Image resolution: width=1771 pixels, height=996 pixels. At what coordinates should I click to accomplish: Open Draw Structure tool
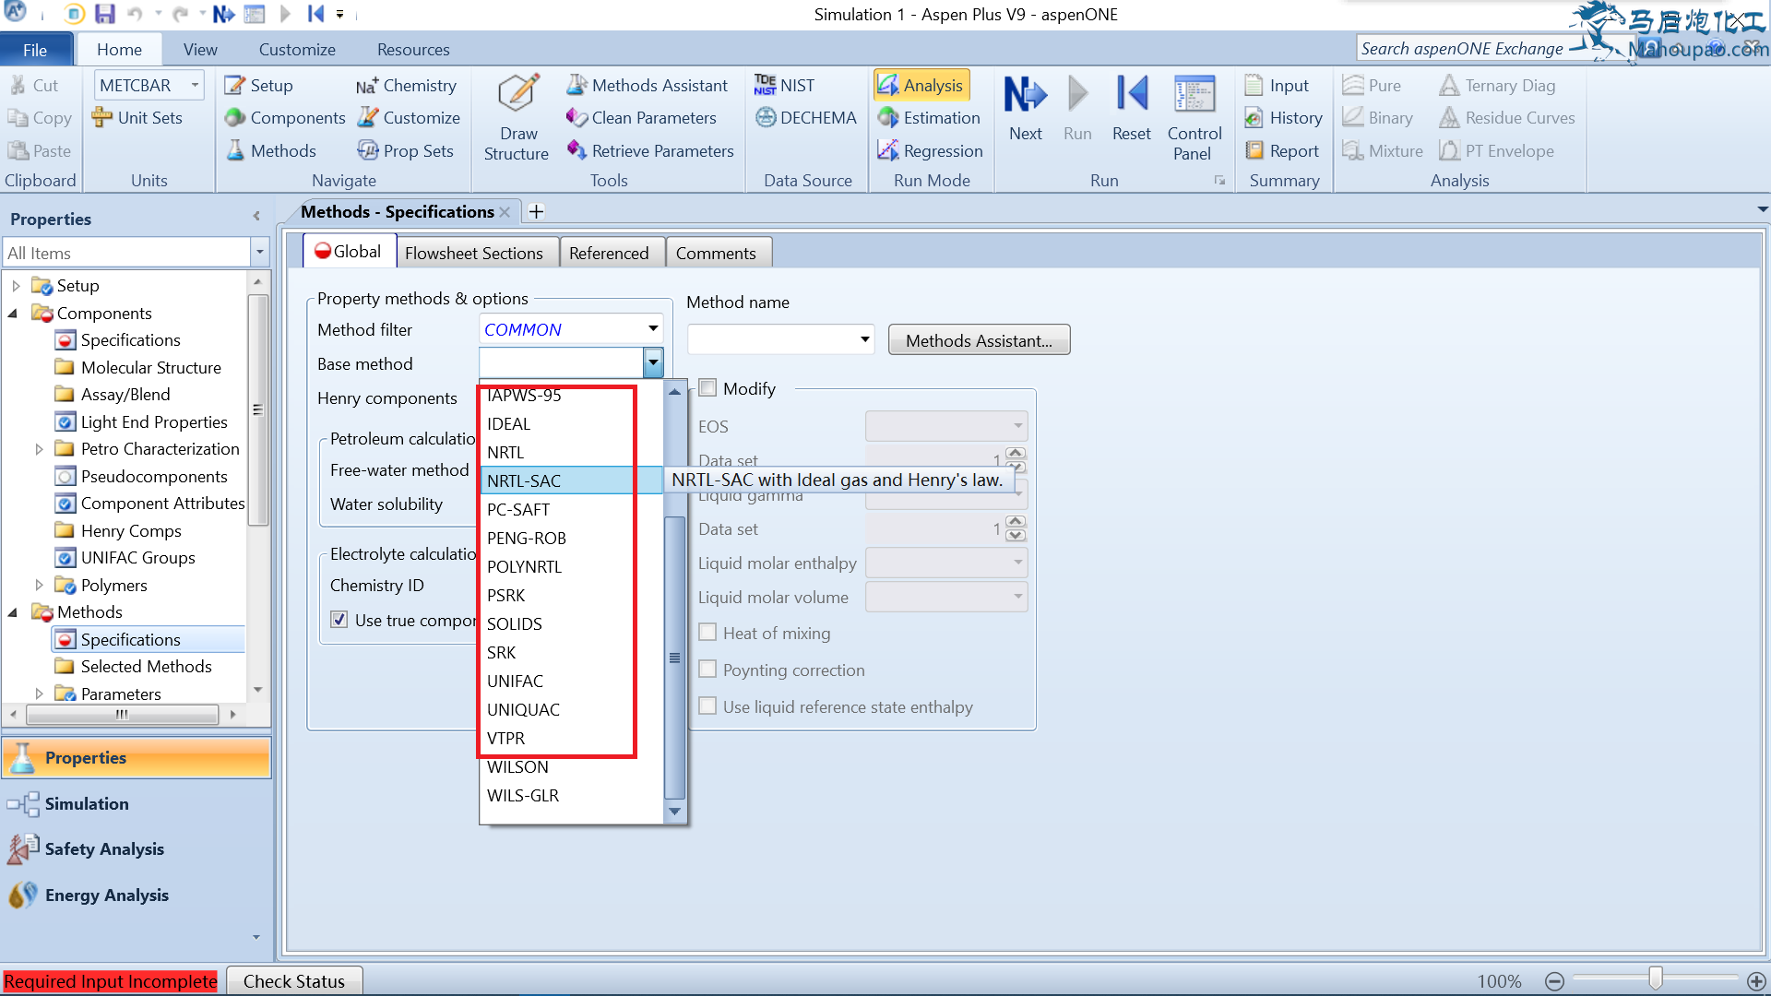click(x=517, y=119)
